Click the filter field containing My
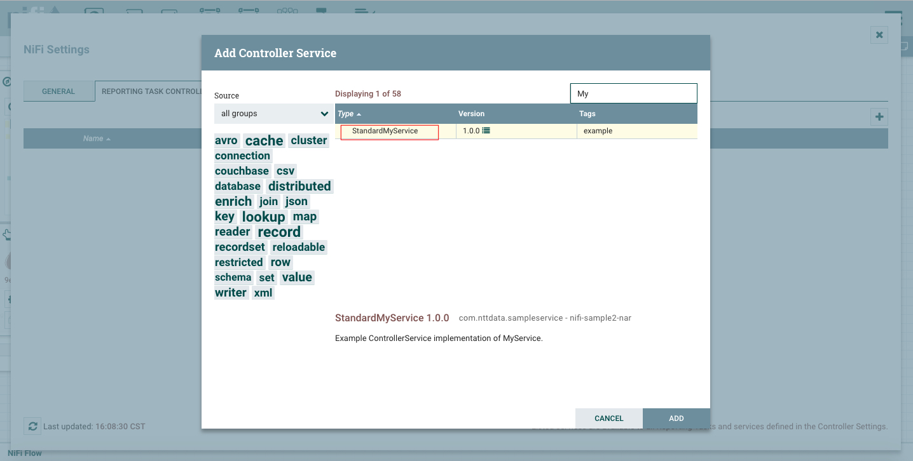The image size is (913, 461). tap(634, 93)
